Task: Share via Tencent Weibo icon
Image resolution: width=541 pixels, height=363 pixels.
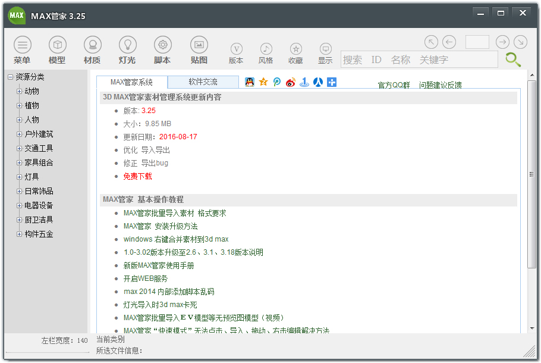Action: pyautogui.click(x=276, y=82)
